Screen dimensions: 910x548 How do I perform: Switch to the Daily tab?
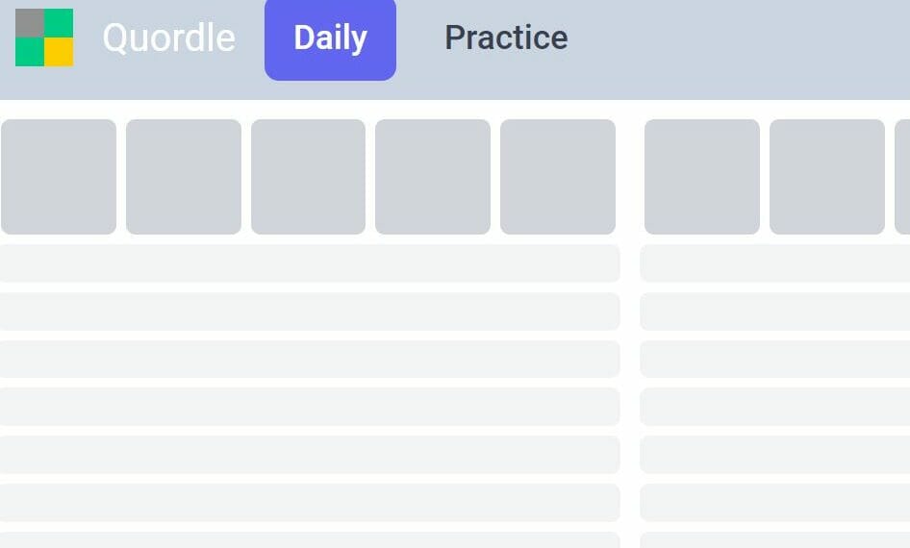(330, 38)
